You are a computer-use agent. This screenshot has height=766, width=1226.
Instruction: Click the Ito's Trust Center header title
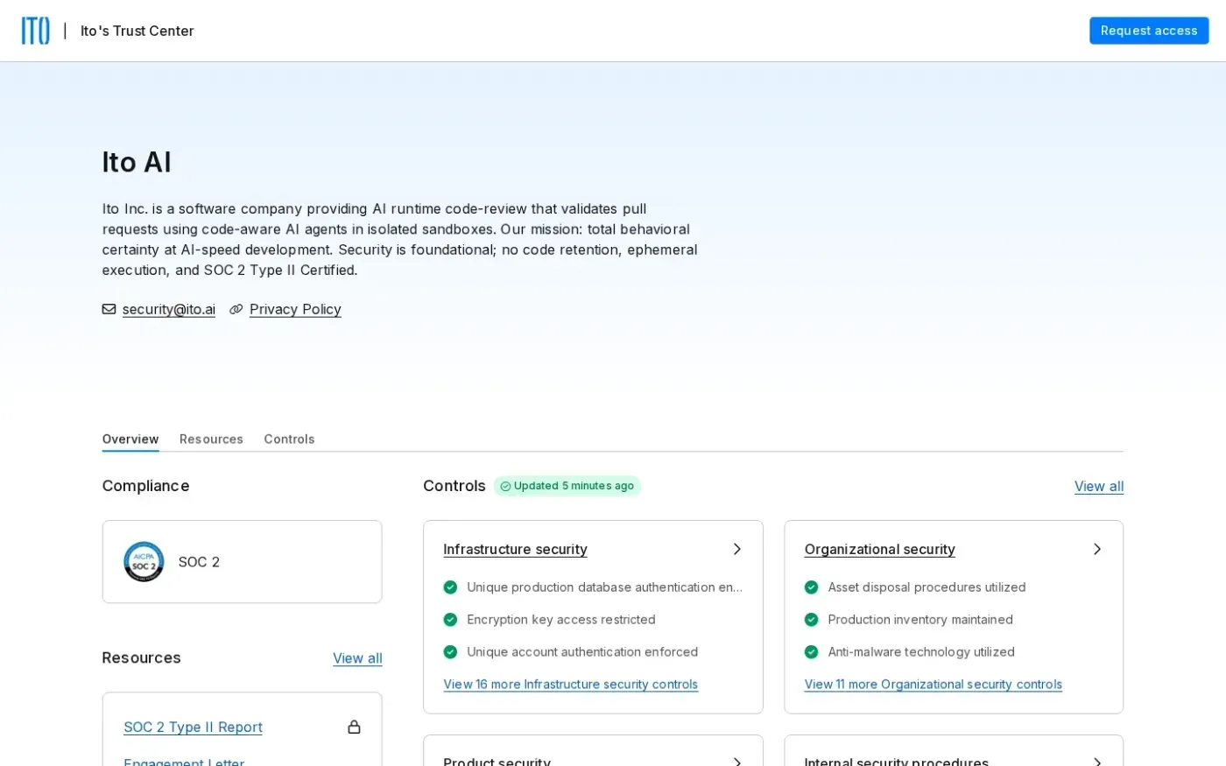click(x=137, y=31)
